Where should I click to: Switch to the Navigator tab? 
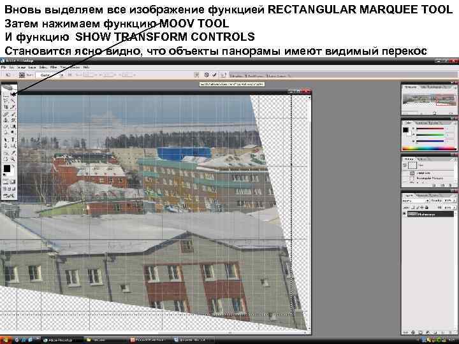[x=411, y=87]
